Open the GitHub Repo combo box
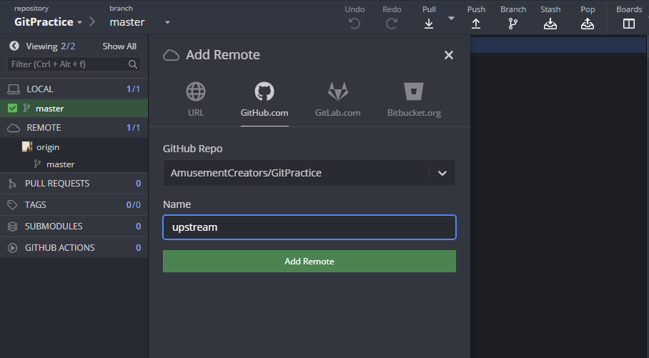Viewport: 649px width, 358px height. point(309,173)
